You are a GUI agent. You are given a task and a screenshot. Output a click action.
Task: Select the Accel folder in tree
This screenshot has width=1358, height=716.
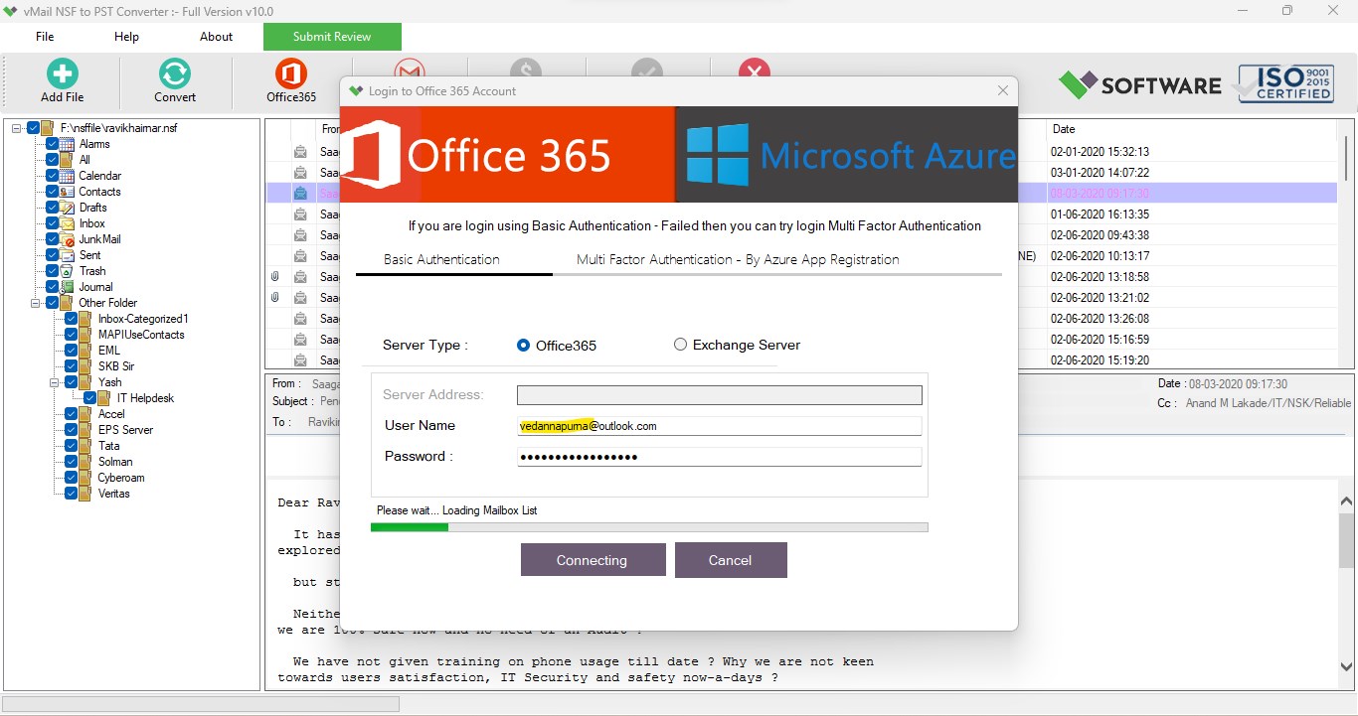pos(111,414)
